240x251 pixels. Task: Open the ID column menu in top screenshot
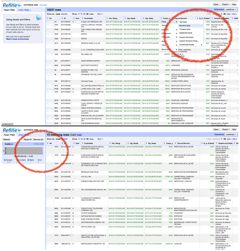62,19
